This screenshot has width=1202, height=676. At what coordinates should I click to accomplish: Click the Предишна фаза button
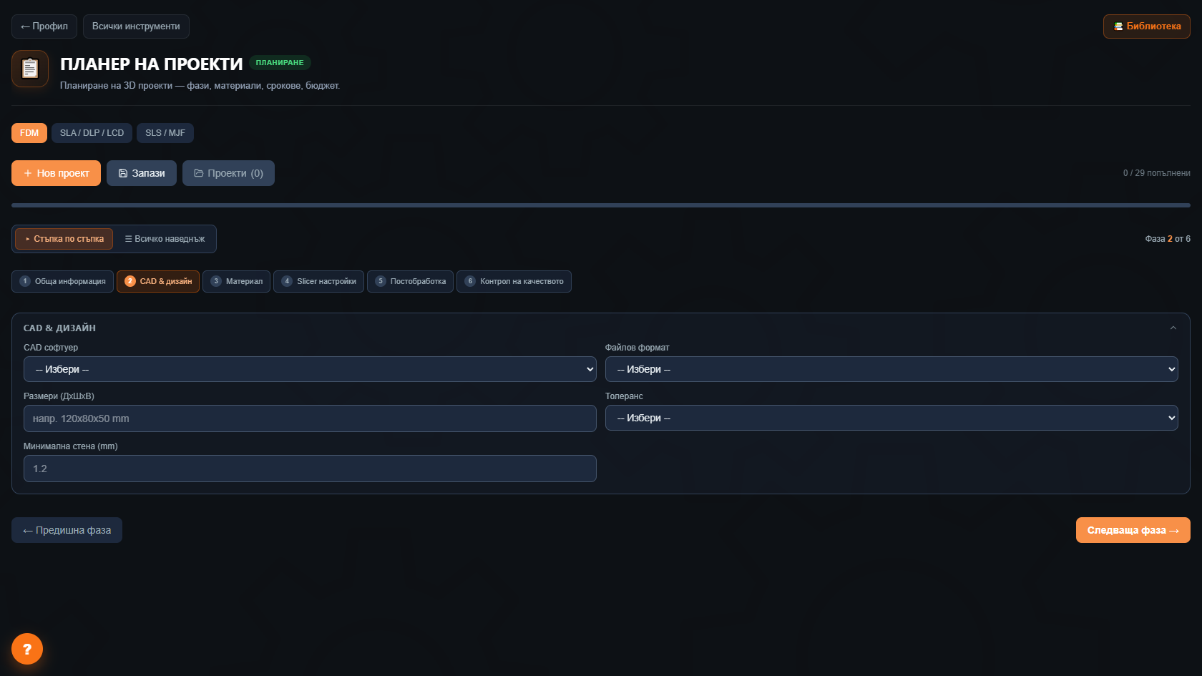click(x=67, y=530)
